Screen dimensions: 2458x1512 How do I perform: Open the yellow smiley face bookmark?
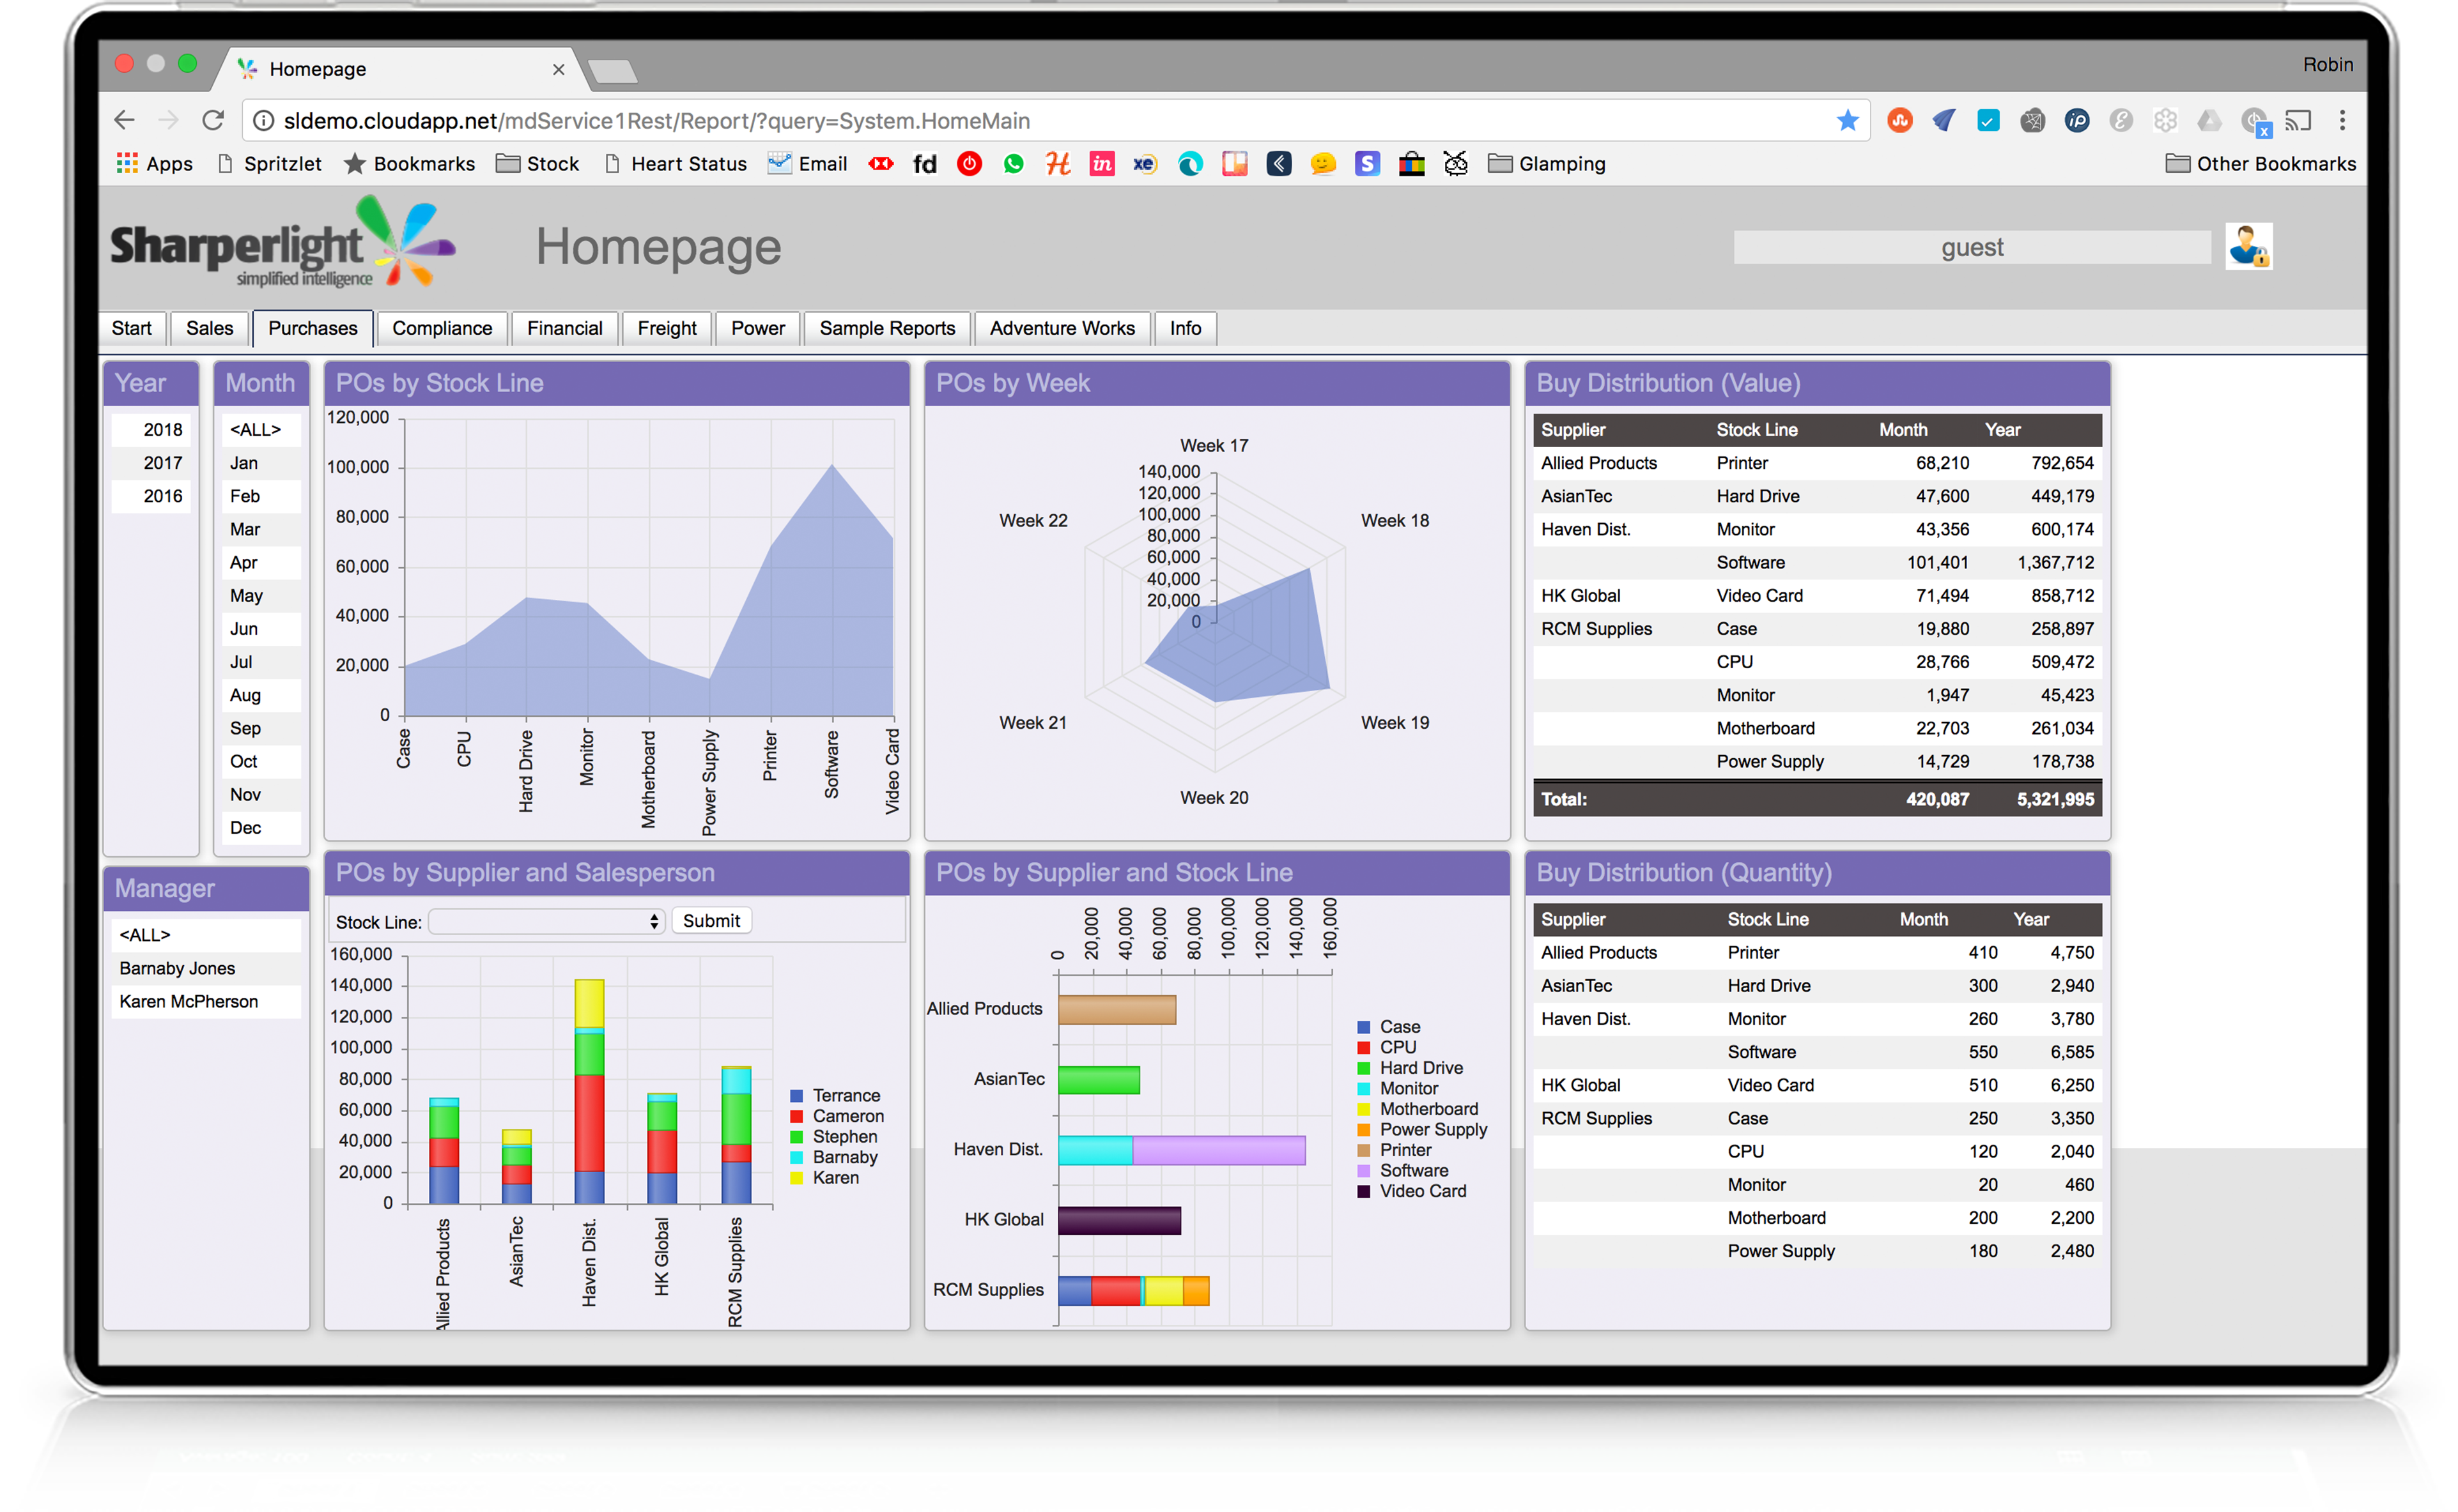1322,164
